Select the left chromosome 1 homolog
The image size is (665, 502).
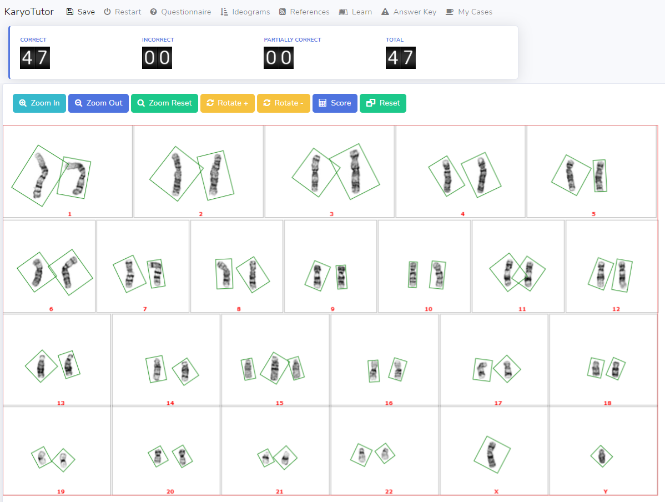click(x=37, y=175)
